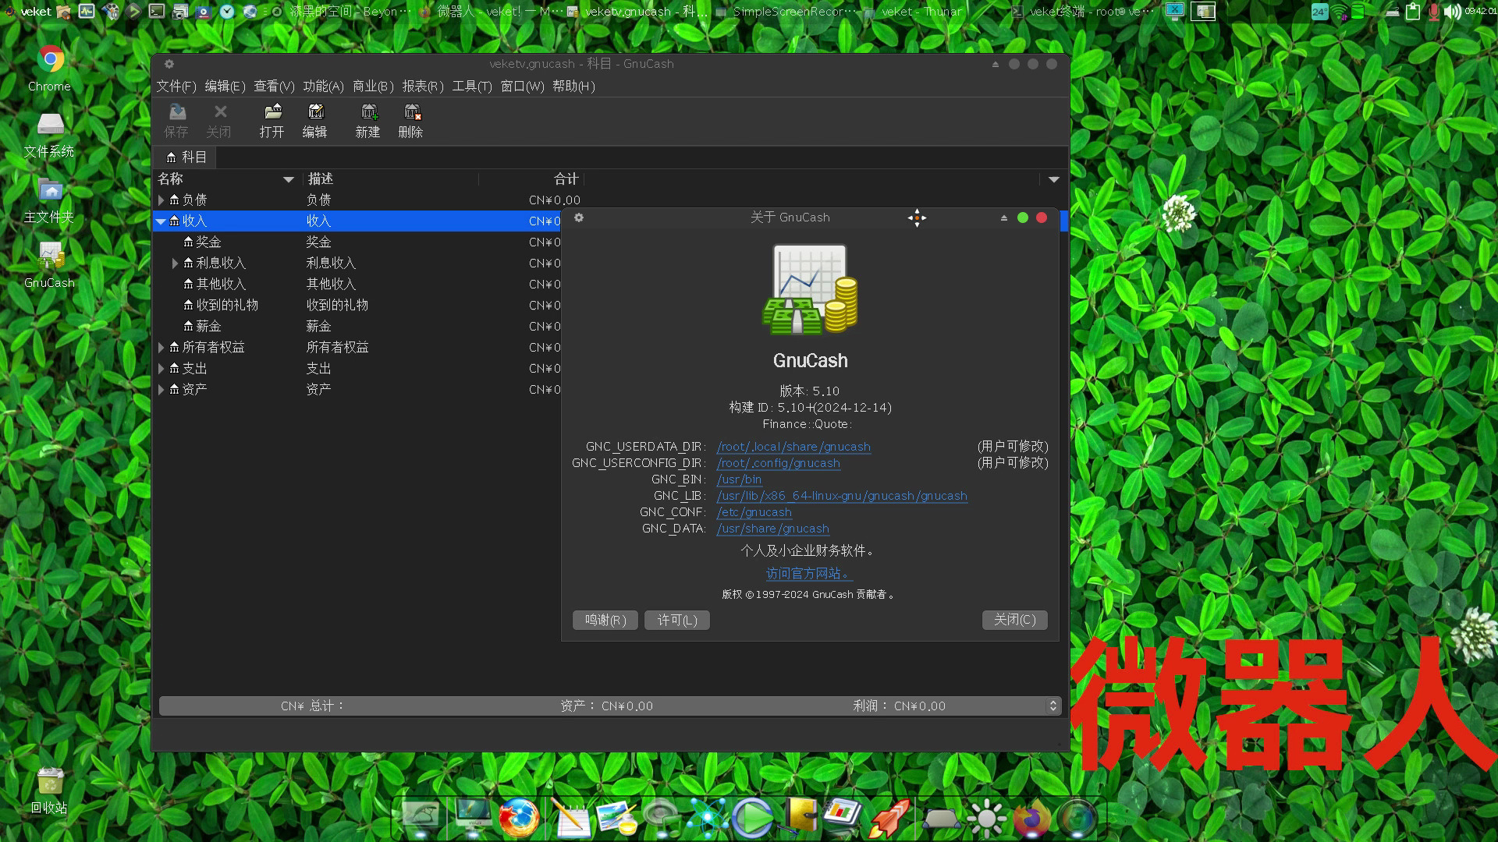
Task: Click the 许可(L) license button
Action: [x=677, y=621]
